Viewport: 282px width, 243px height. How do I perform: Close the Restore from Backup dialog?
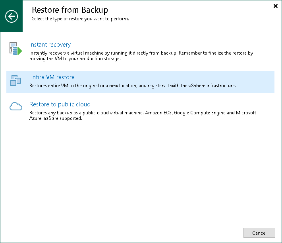[276, 6]
